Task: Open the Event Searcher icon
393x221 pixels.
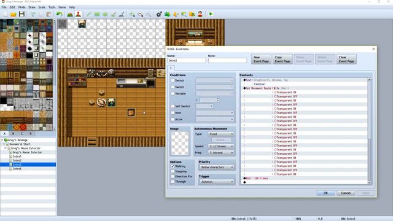Action: 184,14
